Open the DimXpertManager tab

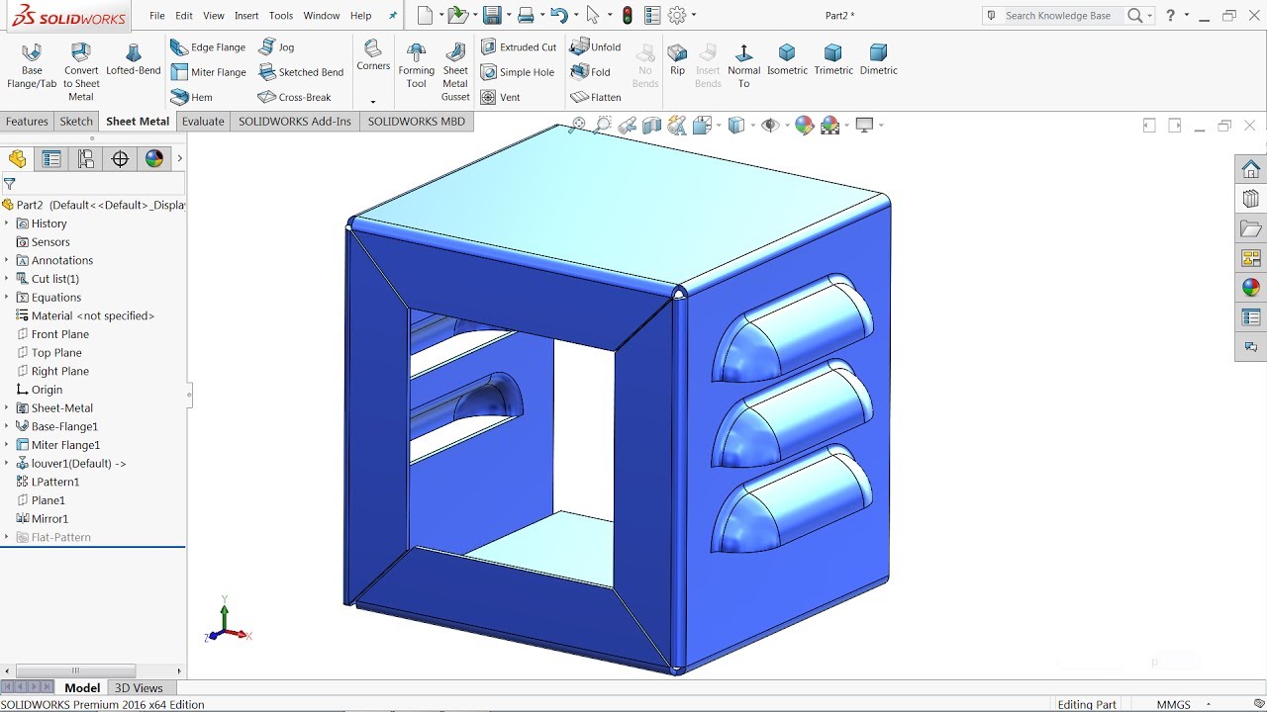click(120, 159)
